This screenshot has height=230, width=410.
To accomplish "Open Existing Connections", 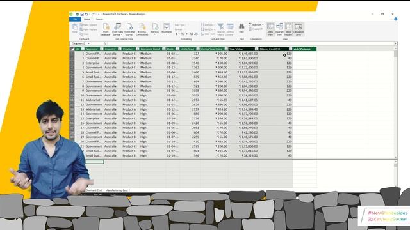I will click(142, 29).
